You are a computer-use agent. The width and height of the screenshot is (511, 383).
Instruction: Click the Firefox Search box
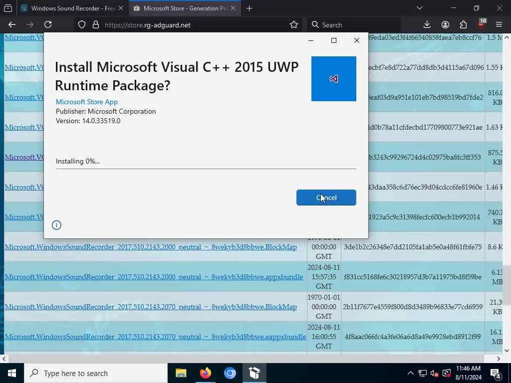pyautogui.click(x=354, y=25)
